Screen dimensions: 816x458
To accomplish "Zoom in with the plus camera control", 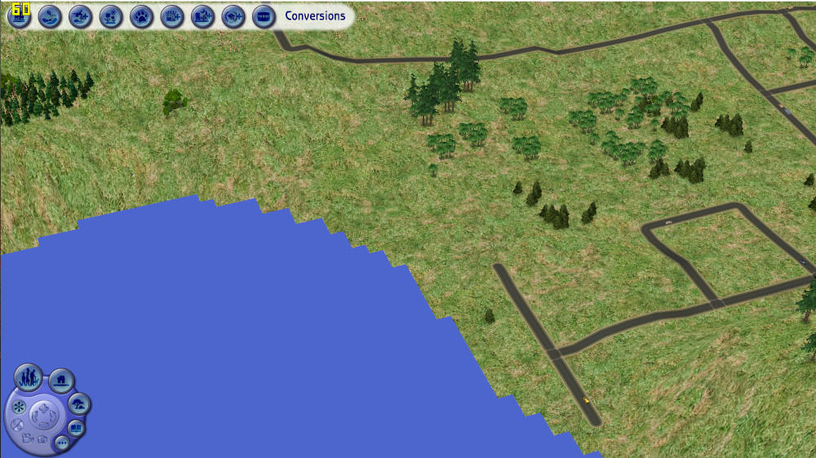I will 44,408.
